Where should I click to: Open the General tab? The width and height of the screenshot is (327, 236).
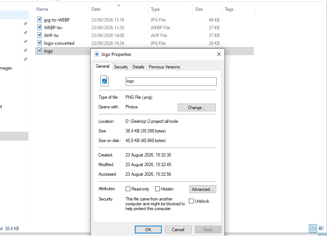click(103, 66)
